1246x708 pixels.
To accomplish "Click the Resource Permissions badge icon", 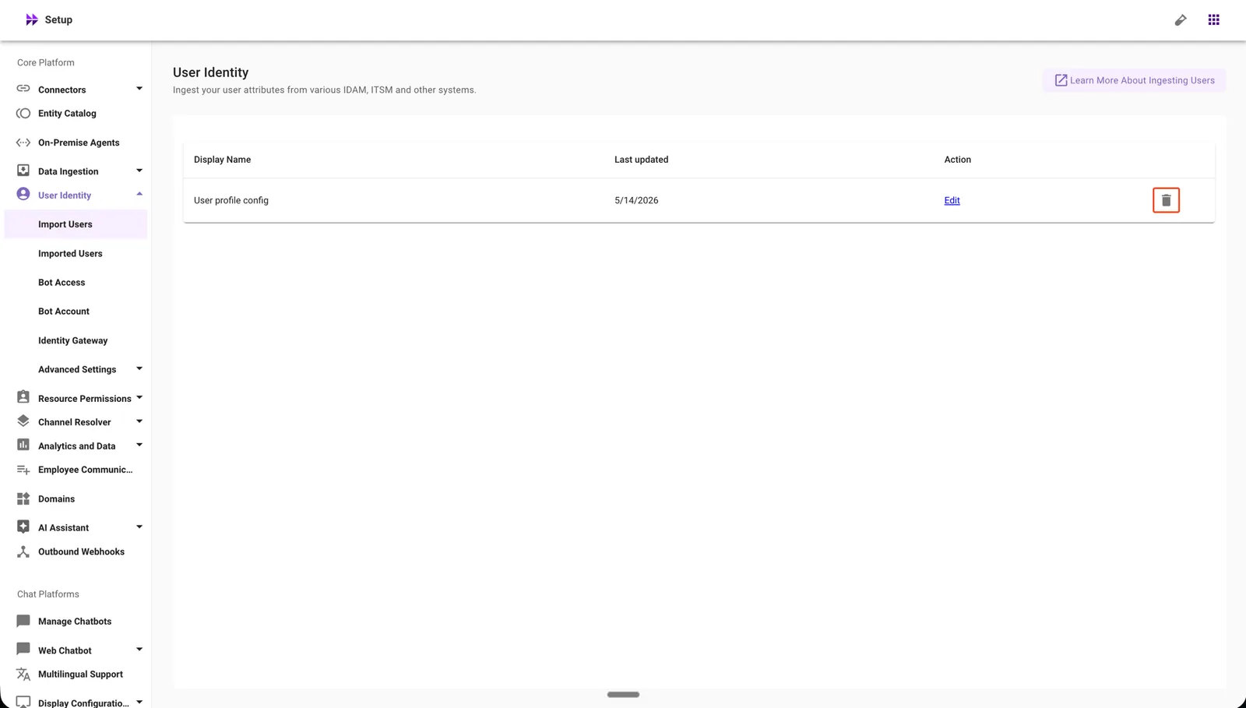I will 23,397.
